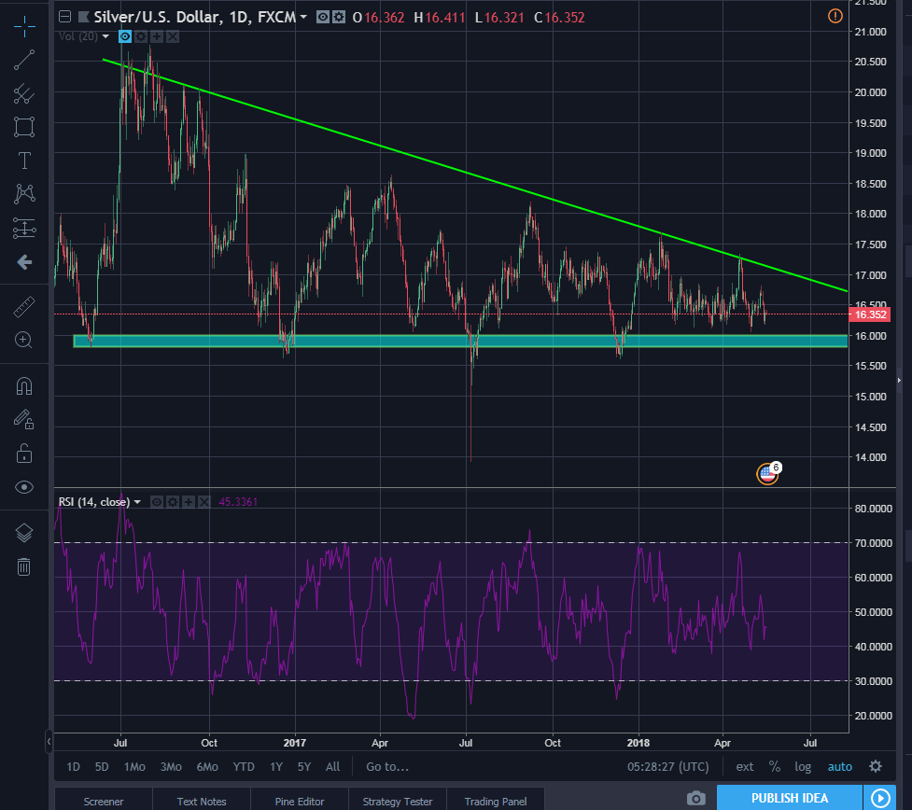Click the trash remove drawings icon

pyautogui.click(x=24, y=566)
